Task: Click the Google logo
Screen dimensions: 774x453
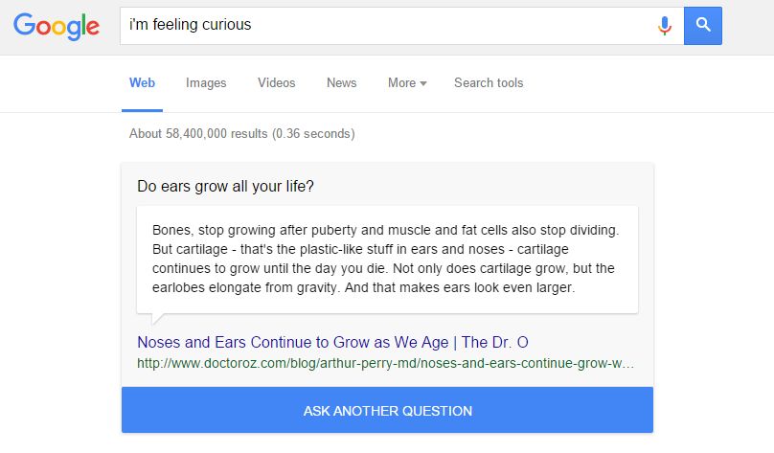Action: click(x=57, y=27)
